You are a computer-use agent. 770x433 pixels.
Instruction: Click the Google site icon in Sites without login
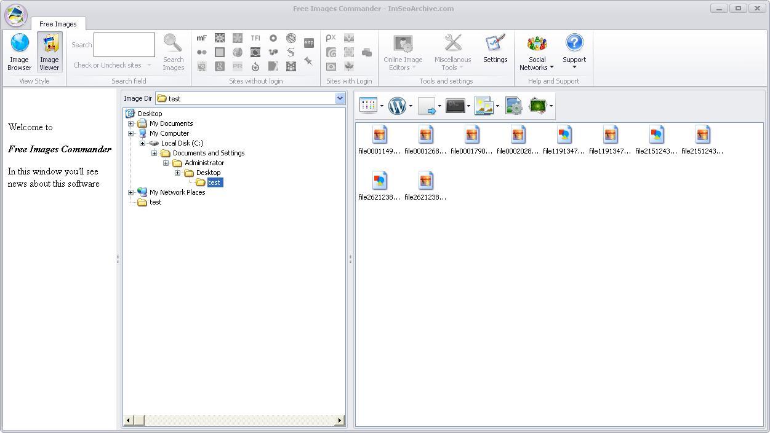point(219,66)
